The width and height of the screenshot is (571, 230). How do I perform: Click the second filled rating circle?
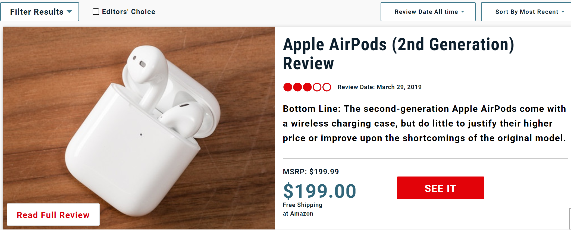click(x=297, y=87)
